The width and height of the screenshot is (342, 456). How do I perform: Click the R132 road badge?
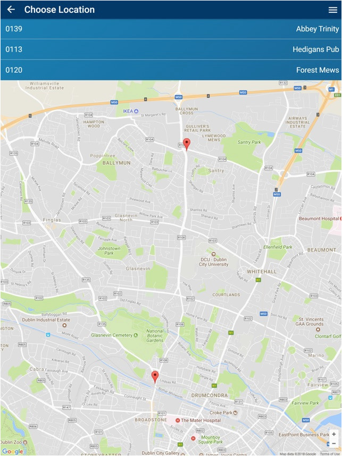coord(283,83)
